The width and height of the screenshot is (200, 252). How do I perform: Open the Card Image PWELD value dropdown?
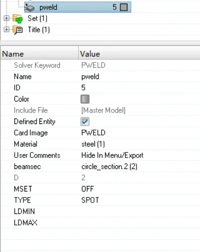point(140,133)
